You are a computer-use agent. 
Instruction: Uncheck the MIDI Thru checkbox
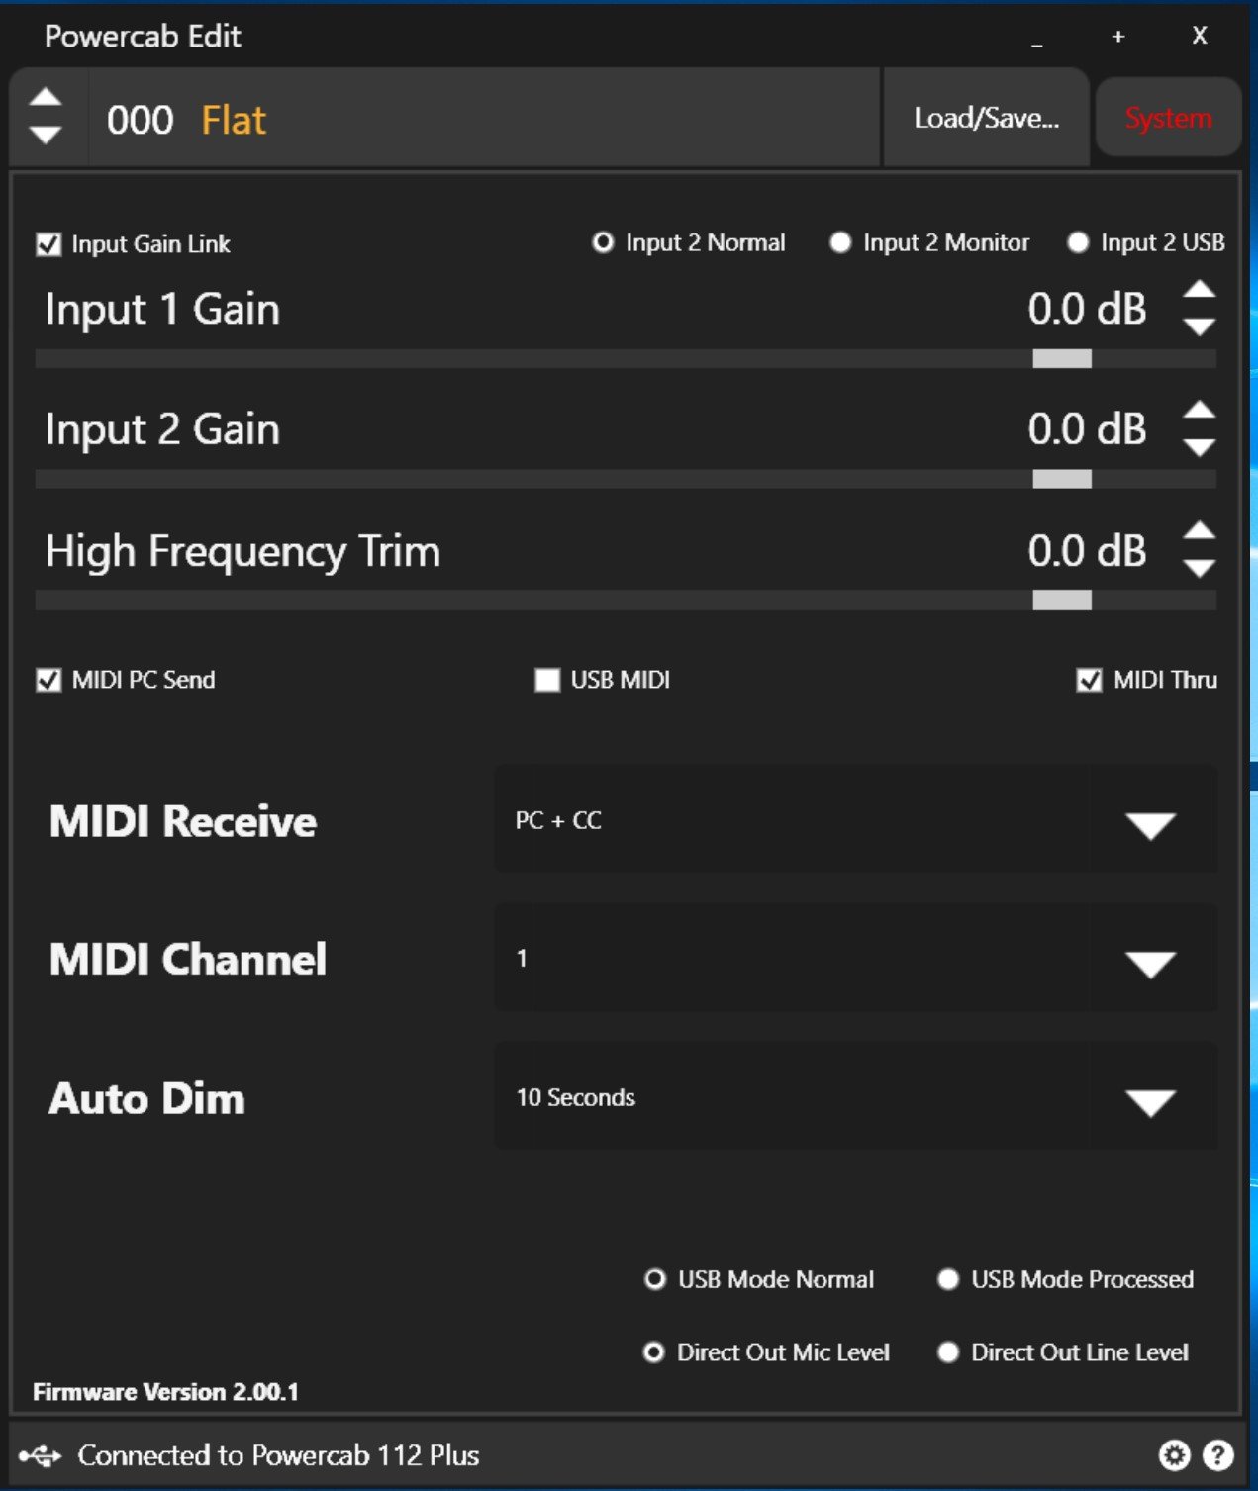[x=1089, y=680]
